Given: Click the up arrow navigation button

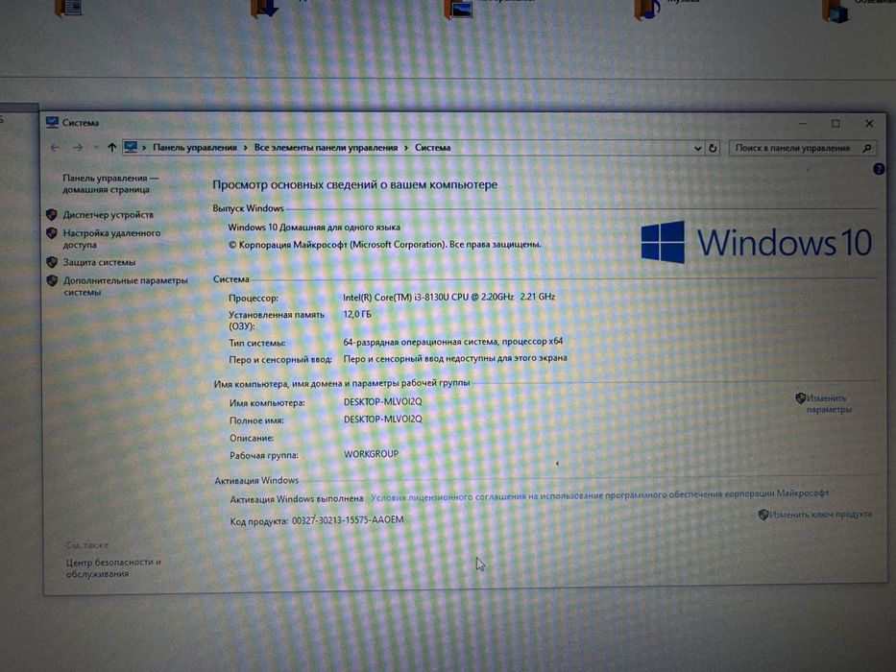Looking at the screenshot, I should [112, 148].
